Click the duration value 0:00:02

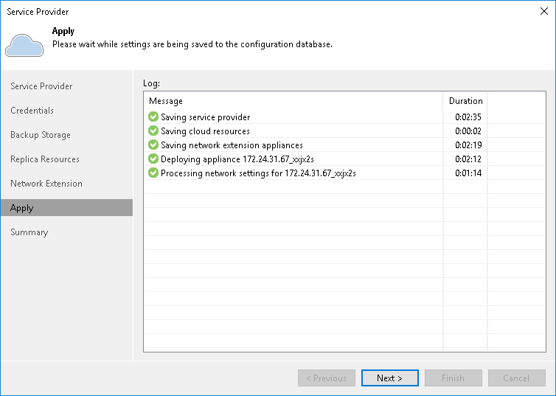(x=468, y=131)
